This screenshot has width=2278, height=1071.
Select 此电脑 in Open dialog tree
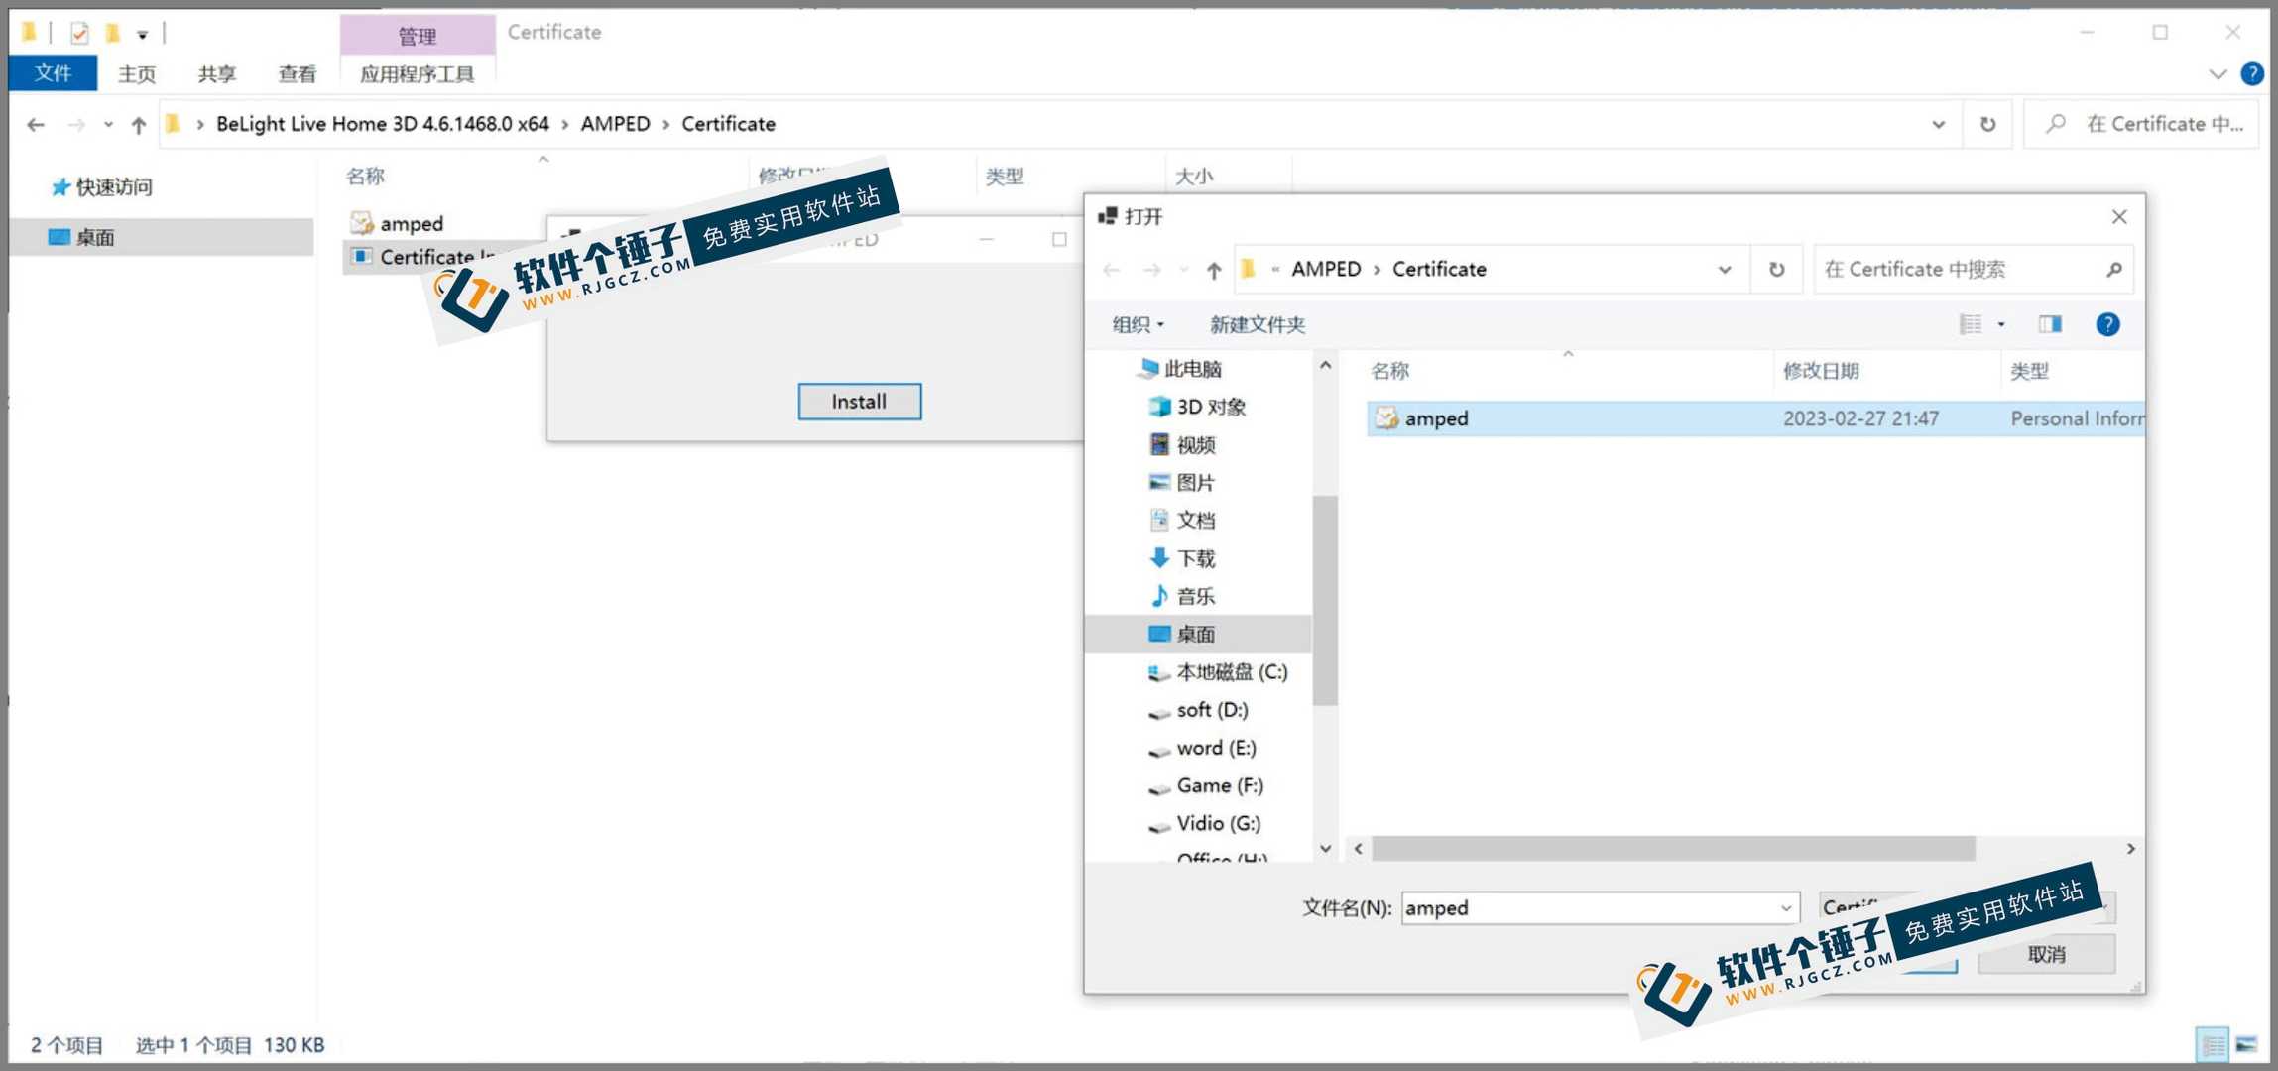(x=1181, y=369)
